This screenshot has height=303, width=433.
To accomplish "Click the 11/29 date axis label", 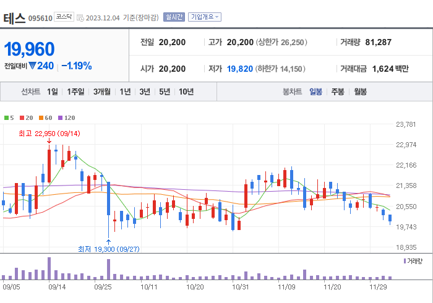I will (x=378, y=287).
